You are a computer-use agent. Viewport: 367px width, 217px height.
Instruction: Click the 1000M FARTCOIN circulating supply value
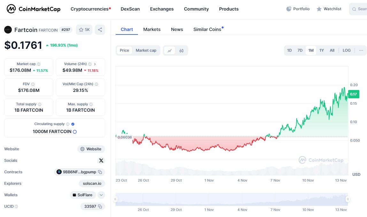click(x=52, y=132)
